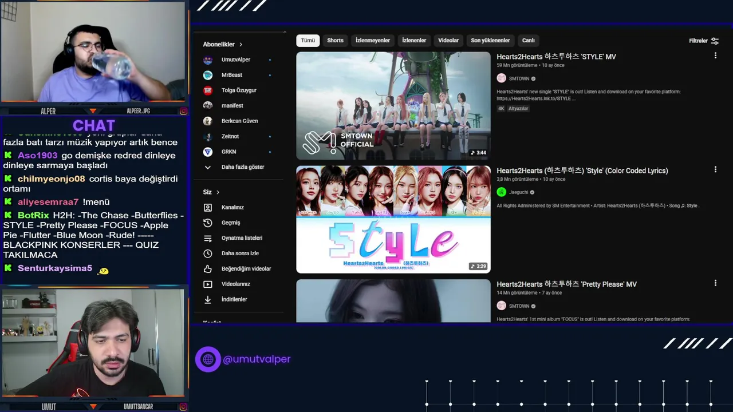Select the Shorts filter chip
The image size is (733, 412).
tap(335, 41)
